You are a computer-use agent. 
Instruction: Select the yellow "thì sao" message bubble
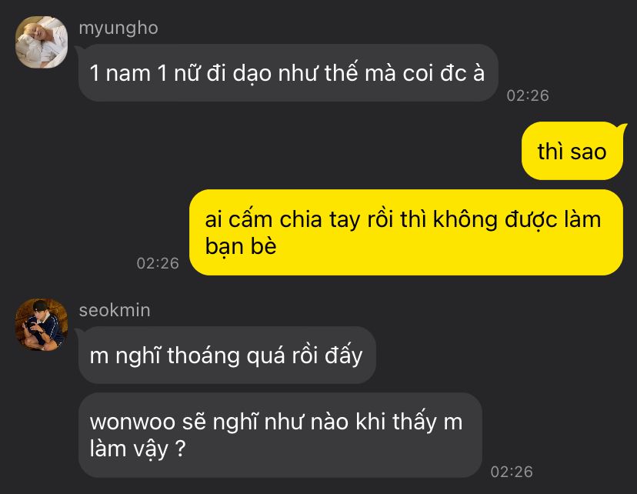[572, 151]
